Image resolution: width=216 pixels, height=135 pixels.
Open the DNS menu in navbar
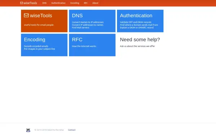pyautogui.click(x=44, y=3)
